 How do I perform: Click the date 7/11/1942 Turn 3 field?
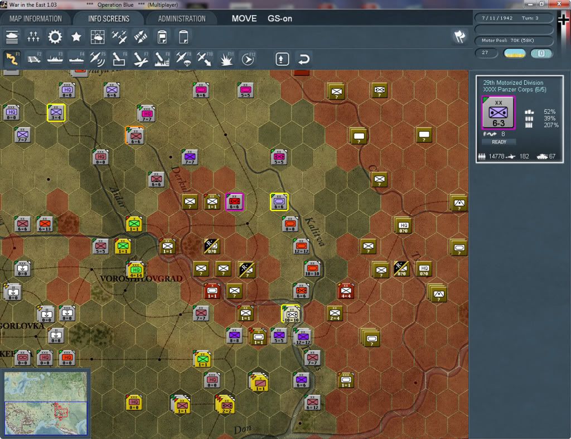514,18
